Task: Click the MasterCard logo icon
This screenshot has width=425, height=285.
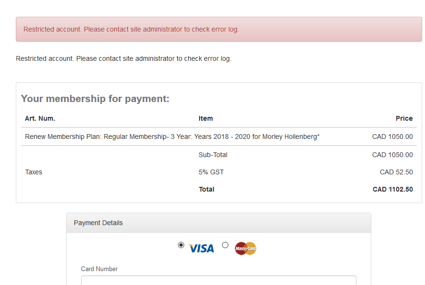Action: click(246, 248)
